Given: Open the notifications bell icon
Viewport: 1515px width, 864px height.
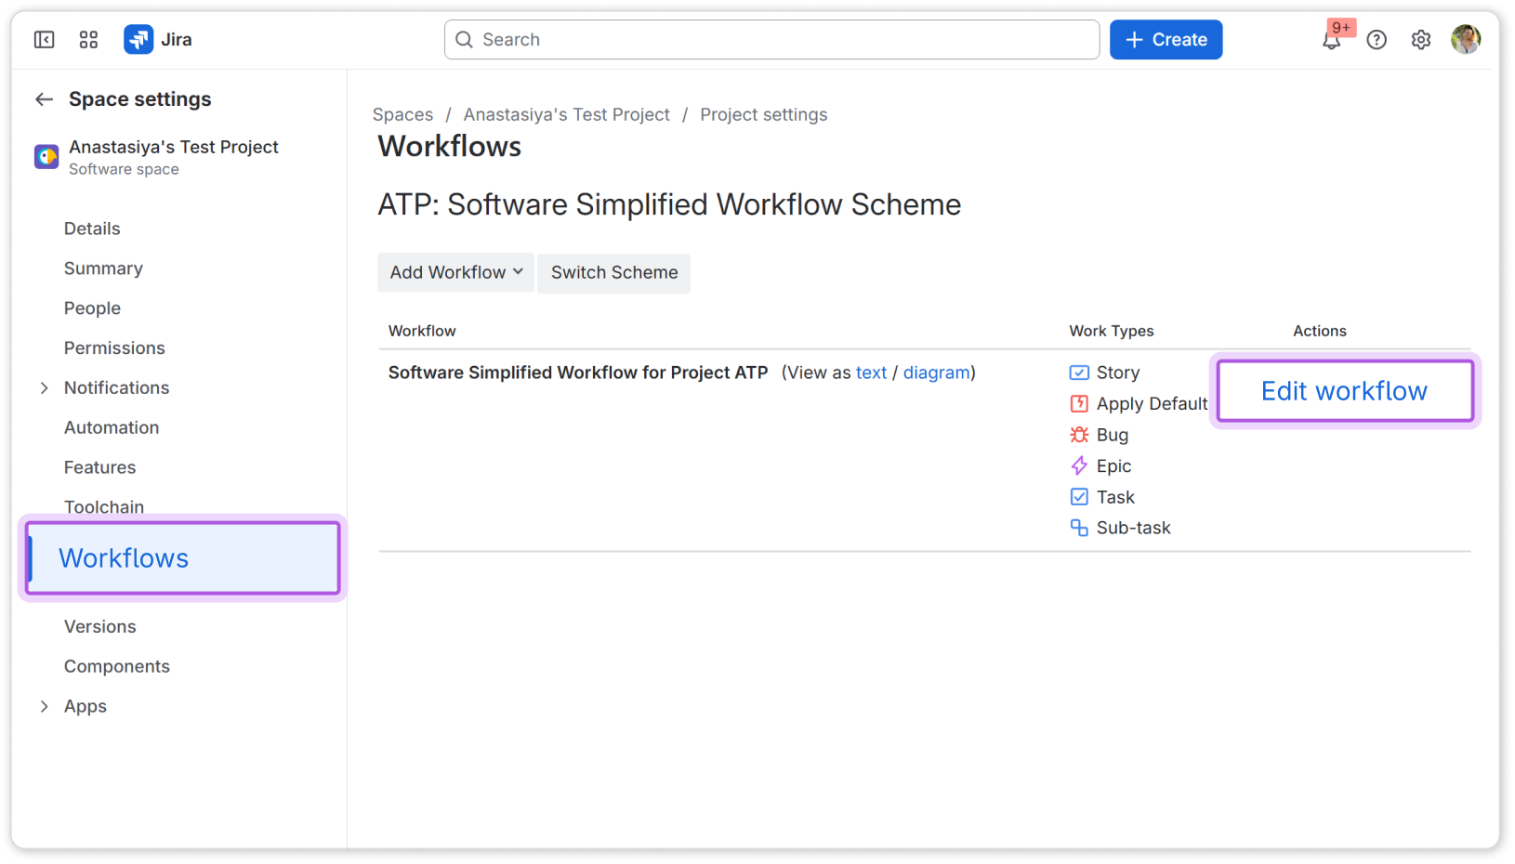Looking at the screenshot, I should tap(1332, 40).
